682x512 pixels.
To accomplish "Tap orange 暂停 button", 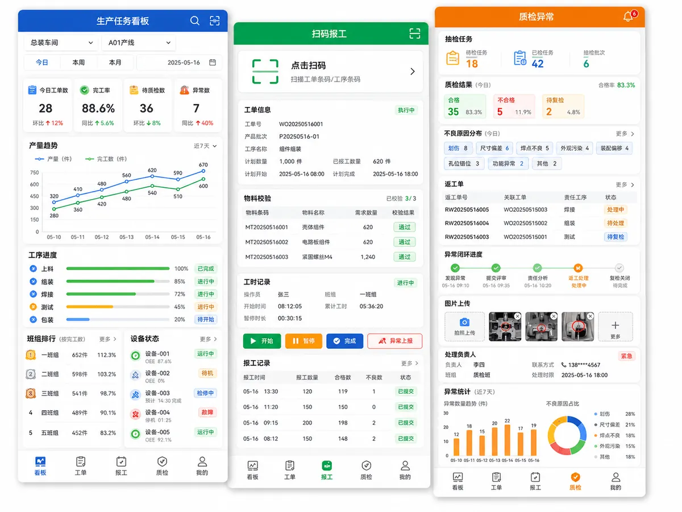I will click(303, 341).
